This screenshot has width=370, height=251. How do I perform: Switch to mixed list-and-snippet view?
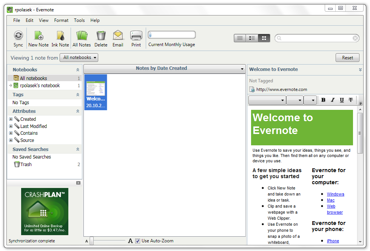[x=252, y=38]
